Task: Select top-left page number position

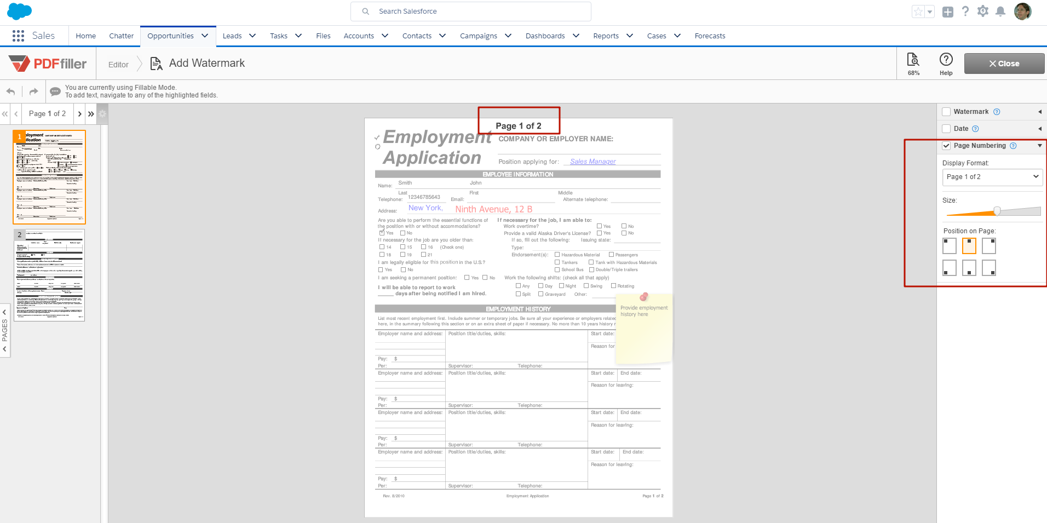Action: pyautogui.click(x=950, y=246)
